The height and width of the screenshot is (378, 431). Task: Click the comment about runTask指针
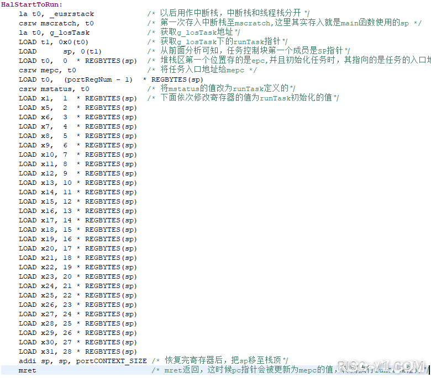pyautogui.click(x=217, y=41)
